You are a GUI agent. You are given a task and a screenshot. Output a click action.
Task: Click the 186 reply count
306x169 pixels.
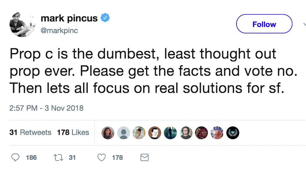(31, 157)
